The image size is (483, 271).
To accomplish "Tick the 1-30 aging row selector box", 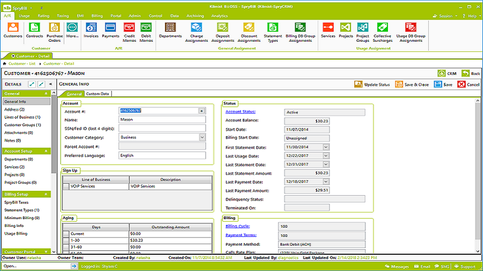I will point(66,241).
